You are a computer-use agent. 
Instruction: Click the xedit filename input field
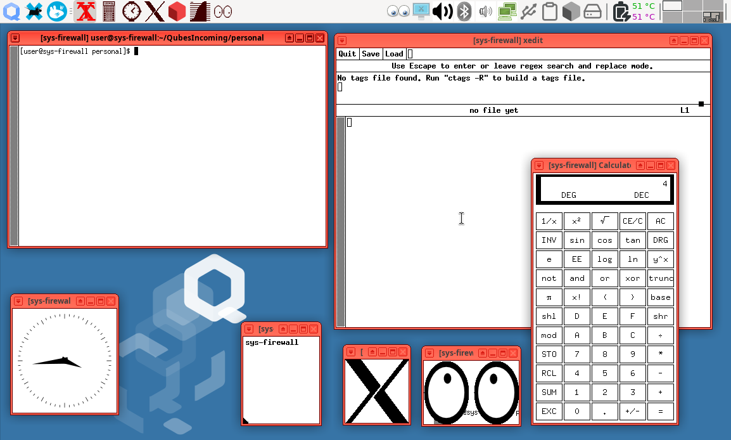click(x=558, y=54)
